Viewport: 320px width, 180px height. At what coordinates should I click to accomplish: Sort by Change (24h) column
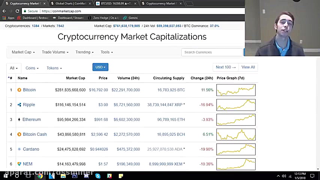click(x=202, y=78)
